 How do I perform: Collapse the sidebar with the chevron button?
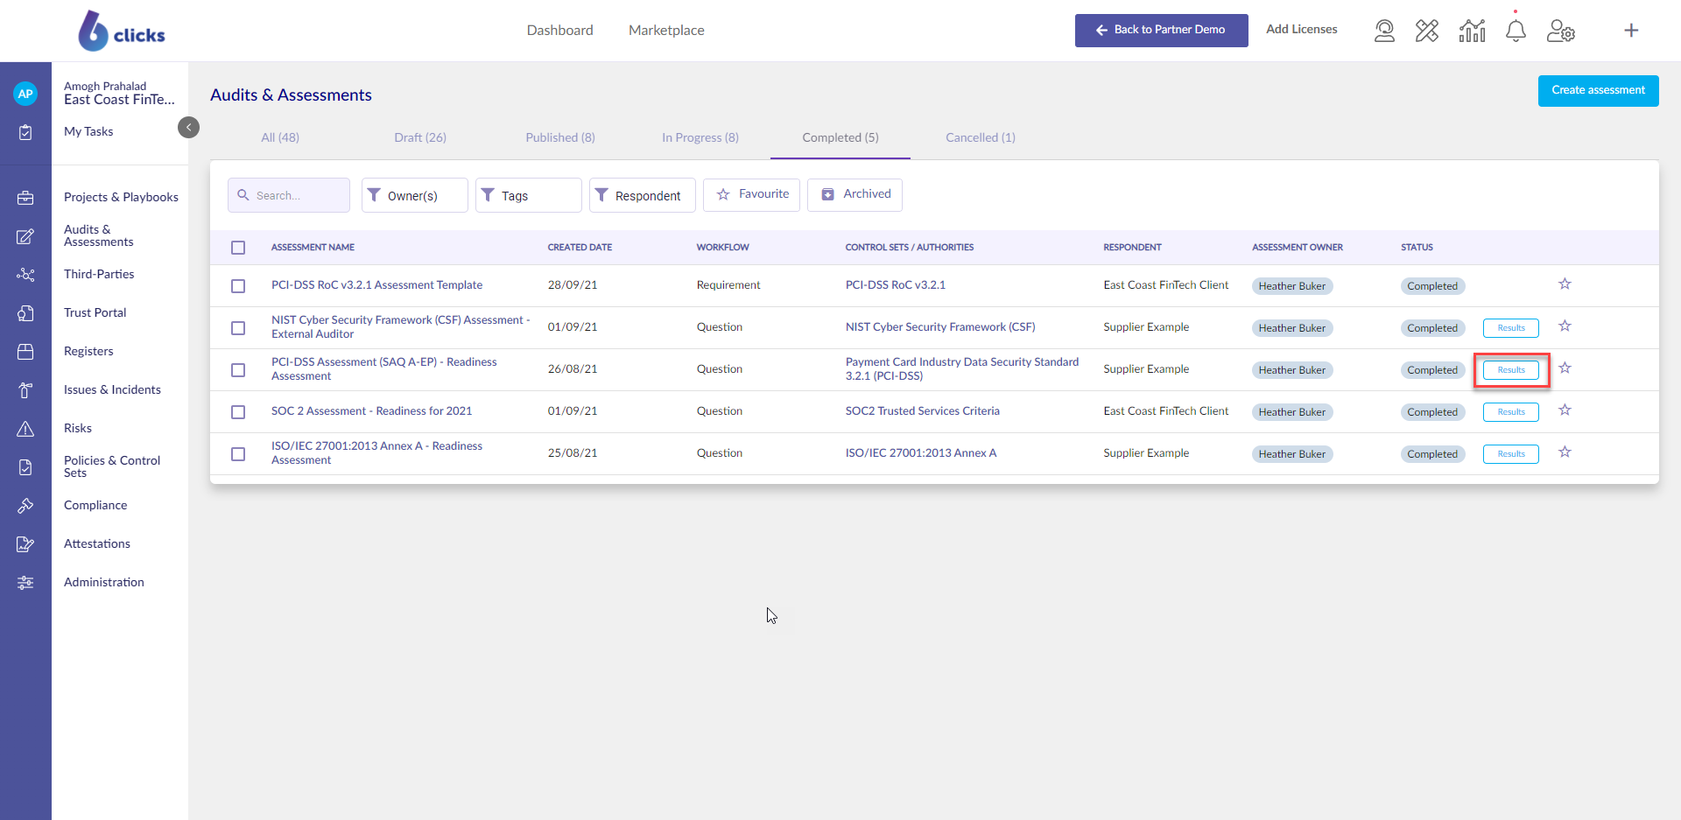coord(188,127)
